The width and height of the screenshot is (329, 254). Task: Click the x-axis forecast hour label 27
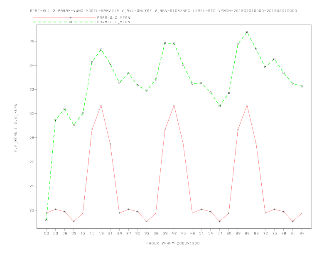tap(128, 233)
